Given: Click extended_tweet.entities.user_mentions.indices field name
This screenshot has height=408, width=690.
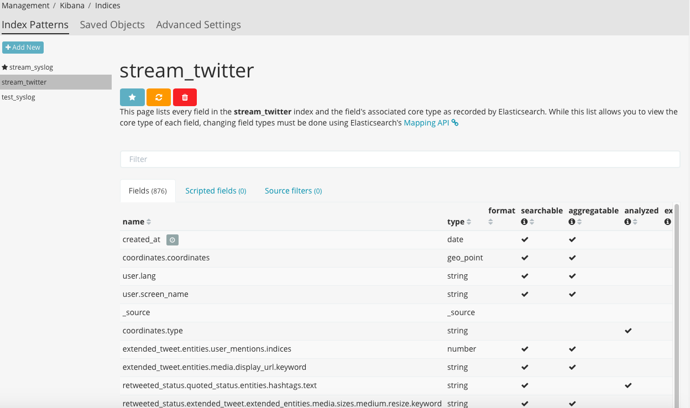Looking at the screenshot, I should click(x=207, y=349).
